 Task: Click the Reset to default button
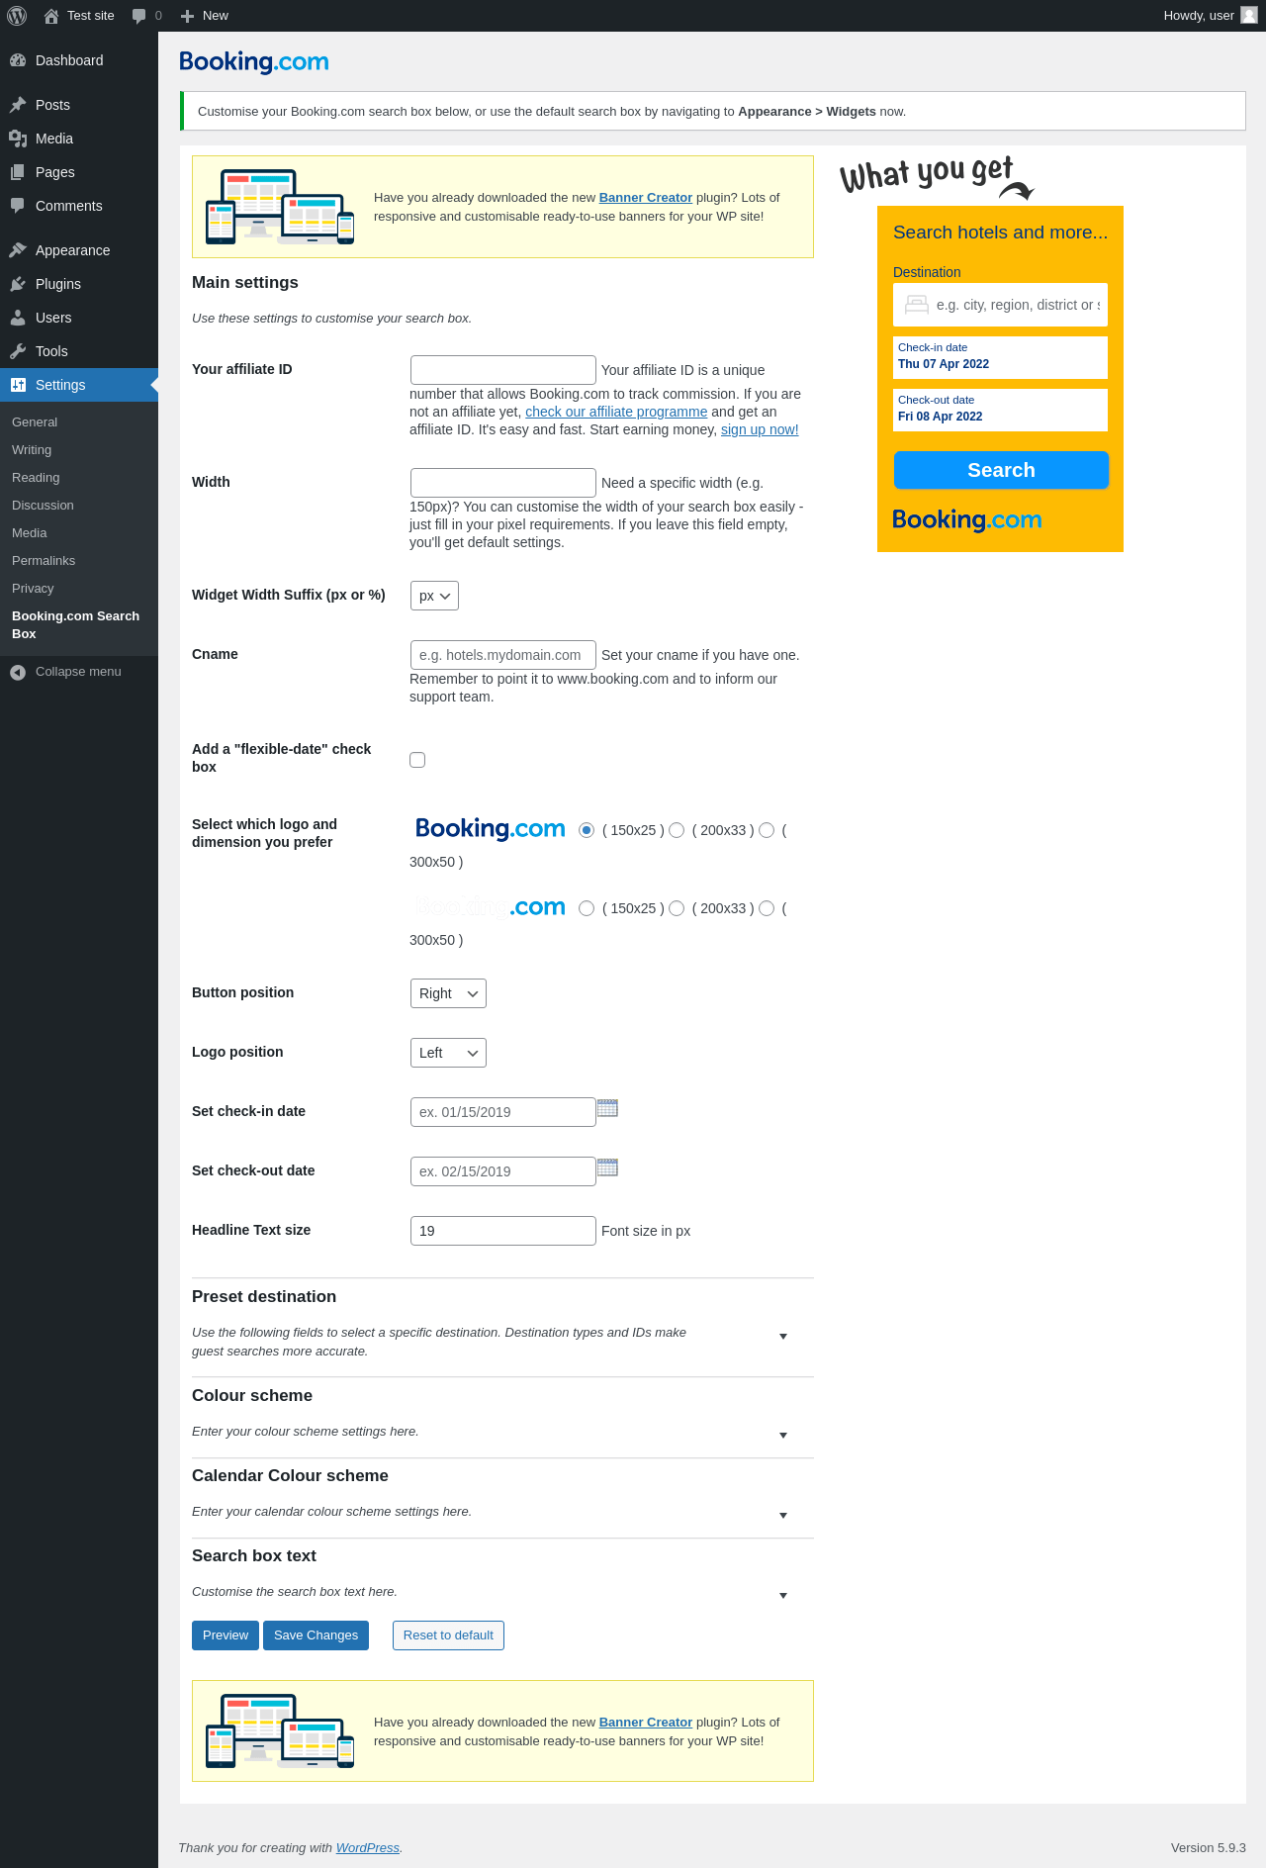pyautogui.click(x=448, y=1635)
